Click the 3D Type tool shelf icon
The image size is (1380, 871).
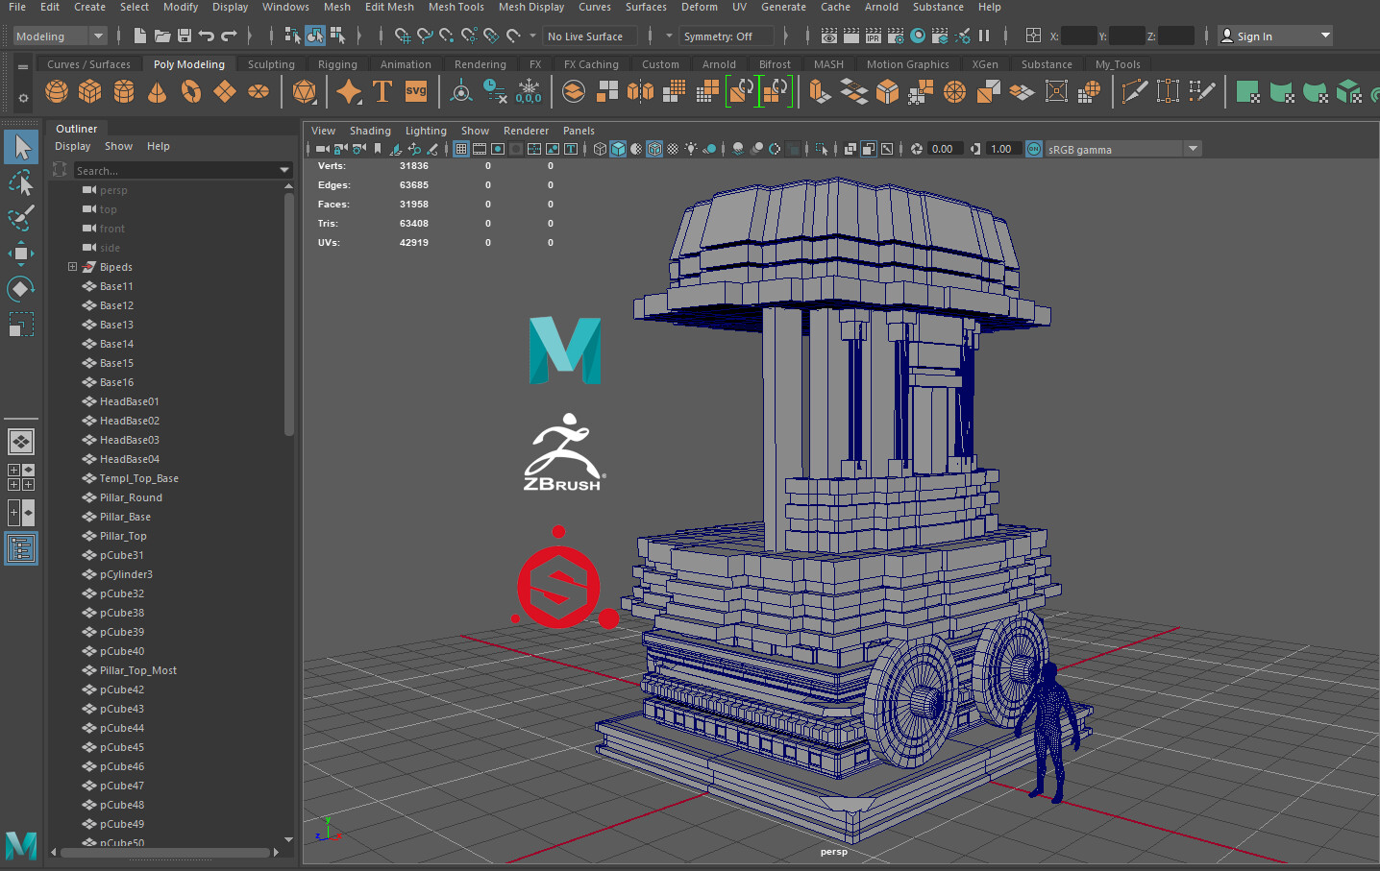pos(382,91)
